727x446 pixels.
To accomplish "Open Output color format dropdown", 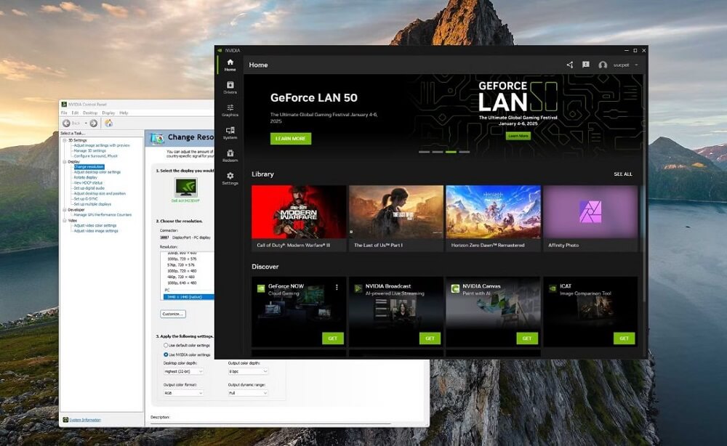I will [x=184, y=393].
